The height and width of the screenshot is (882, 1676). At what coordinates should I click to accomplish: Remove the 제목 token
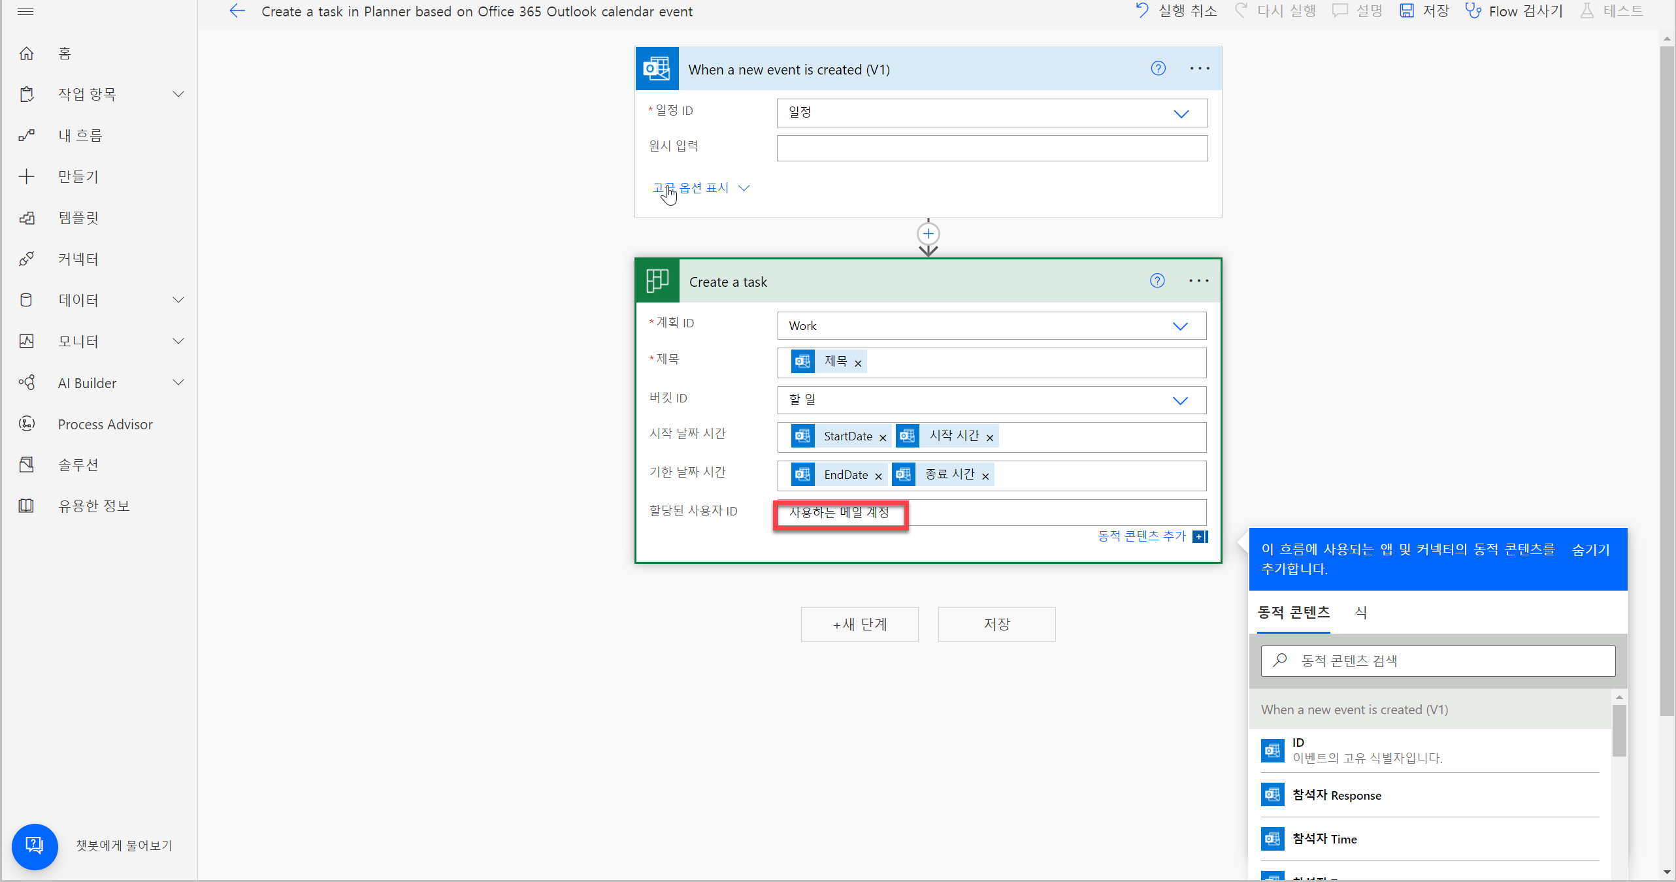pyautogui.click(x=858, y=363)
